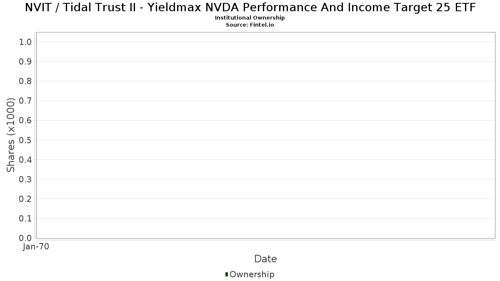Screen dimensions: 500x281
Task: Click the 0.5 y-axis tick label
Action: (x=25, y=140)
